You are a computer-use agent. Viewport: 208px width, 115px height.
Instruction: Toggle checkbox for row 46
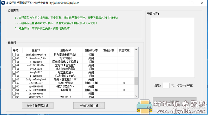(14, 72)
